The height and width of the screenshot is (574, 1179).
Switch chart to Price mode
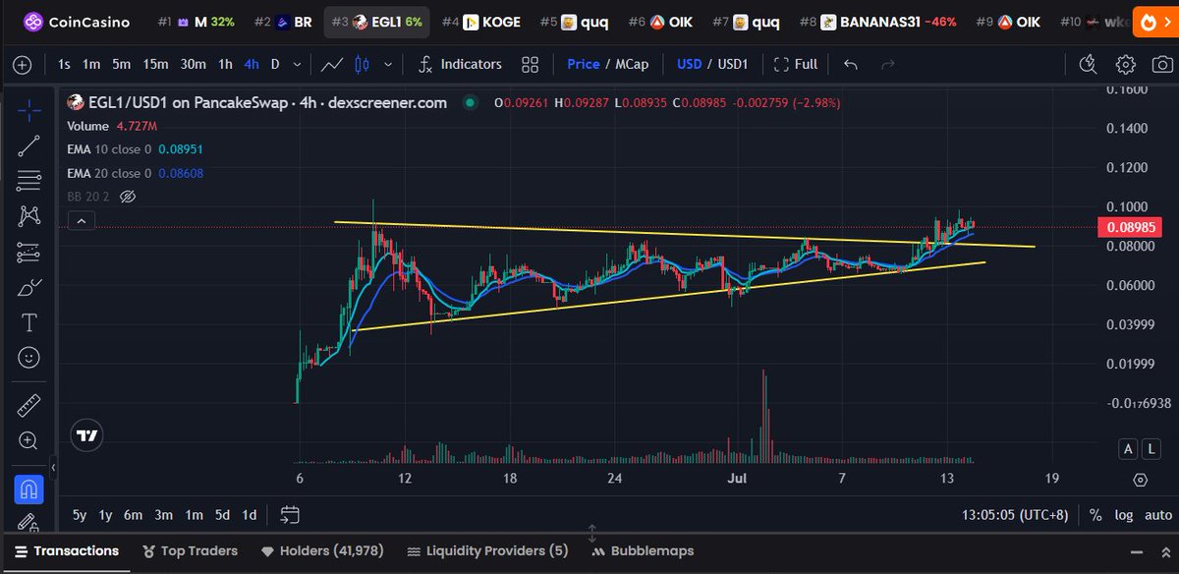tap(584, 65)
